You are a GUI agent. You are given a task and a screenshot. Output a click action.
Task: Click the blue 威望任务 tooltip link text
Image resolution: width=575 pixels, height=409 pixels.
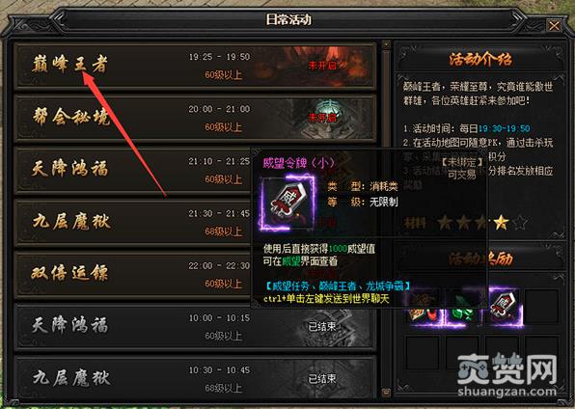pyautogui.click(x=289, y=286)
